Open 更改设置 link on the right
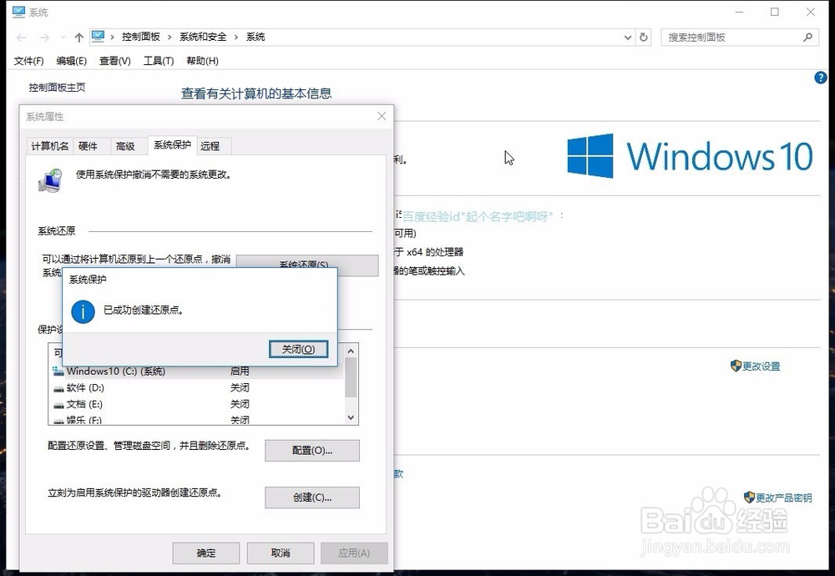Image resolution: width=835 pixels, height=576 pixels. (756, 366)
